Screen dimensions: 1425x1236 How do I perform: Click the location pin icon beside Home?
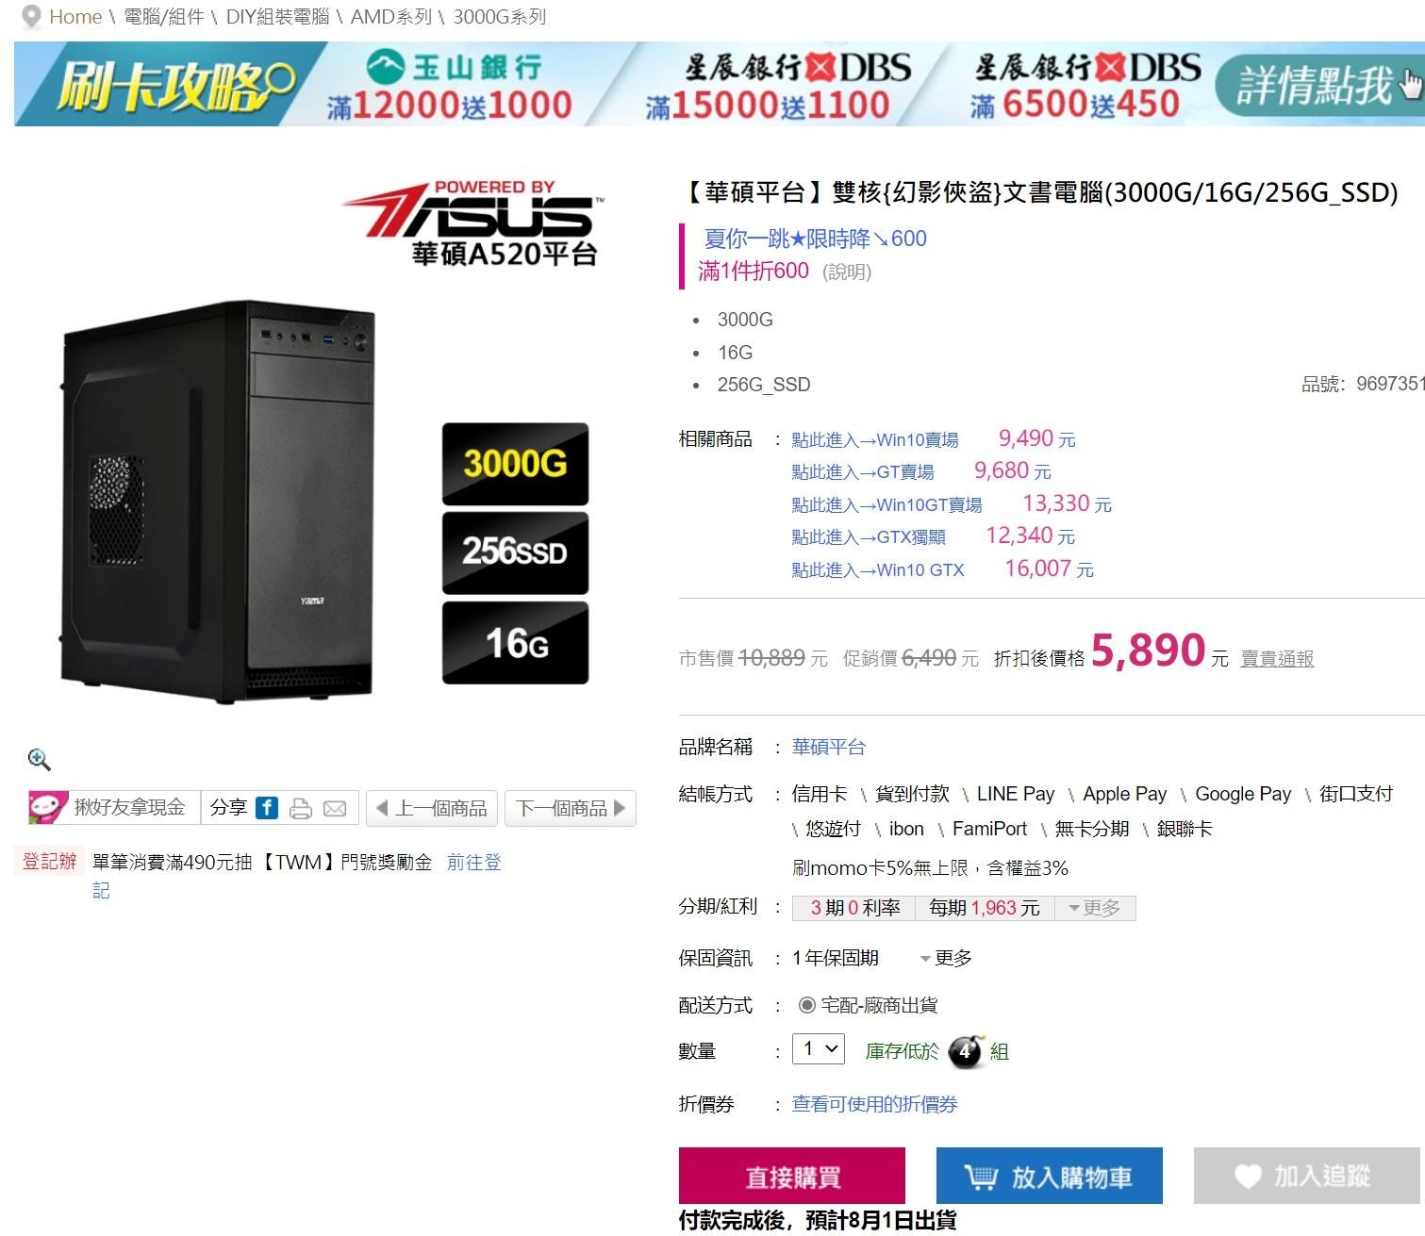tap(31, 17)
